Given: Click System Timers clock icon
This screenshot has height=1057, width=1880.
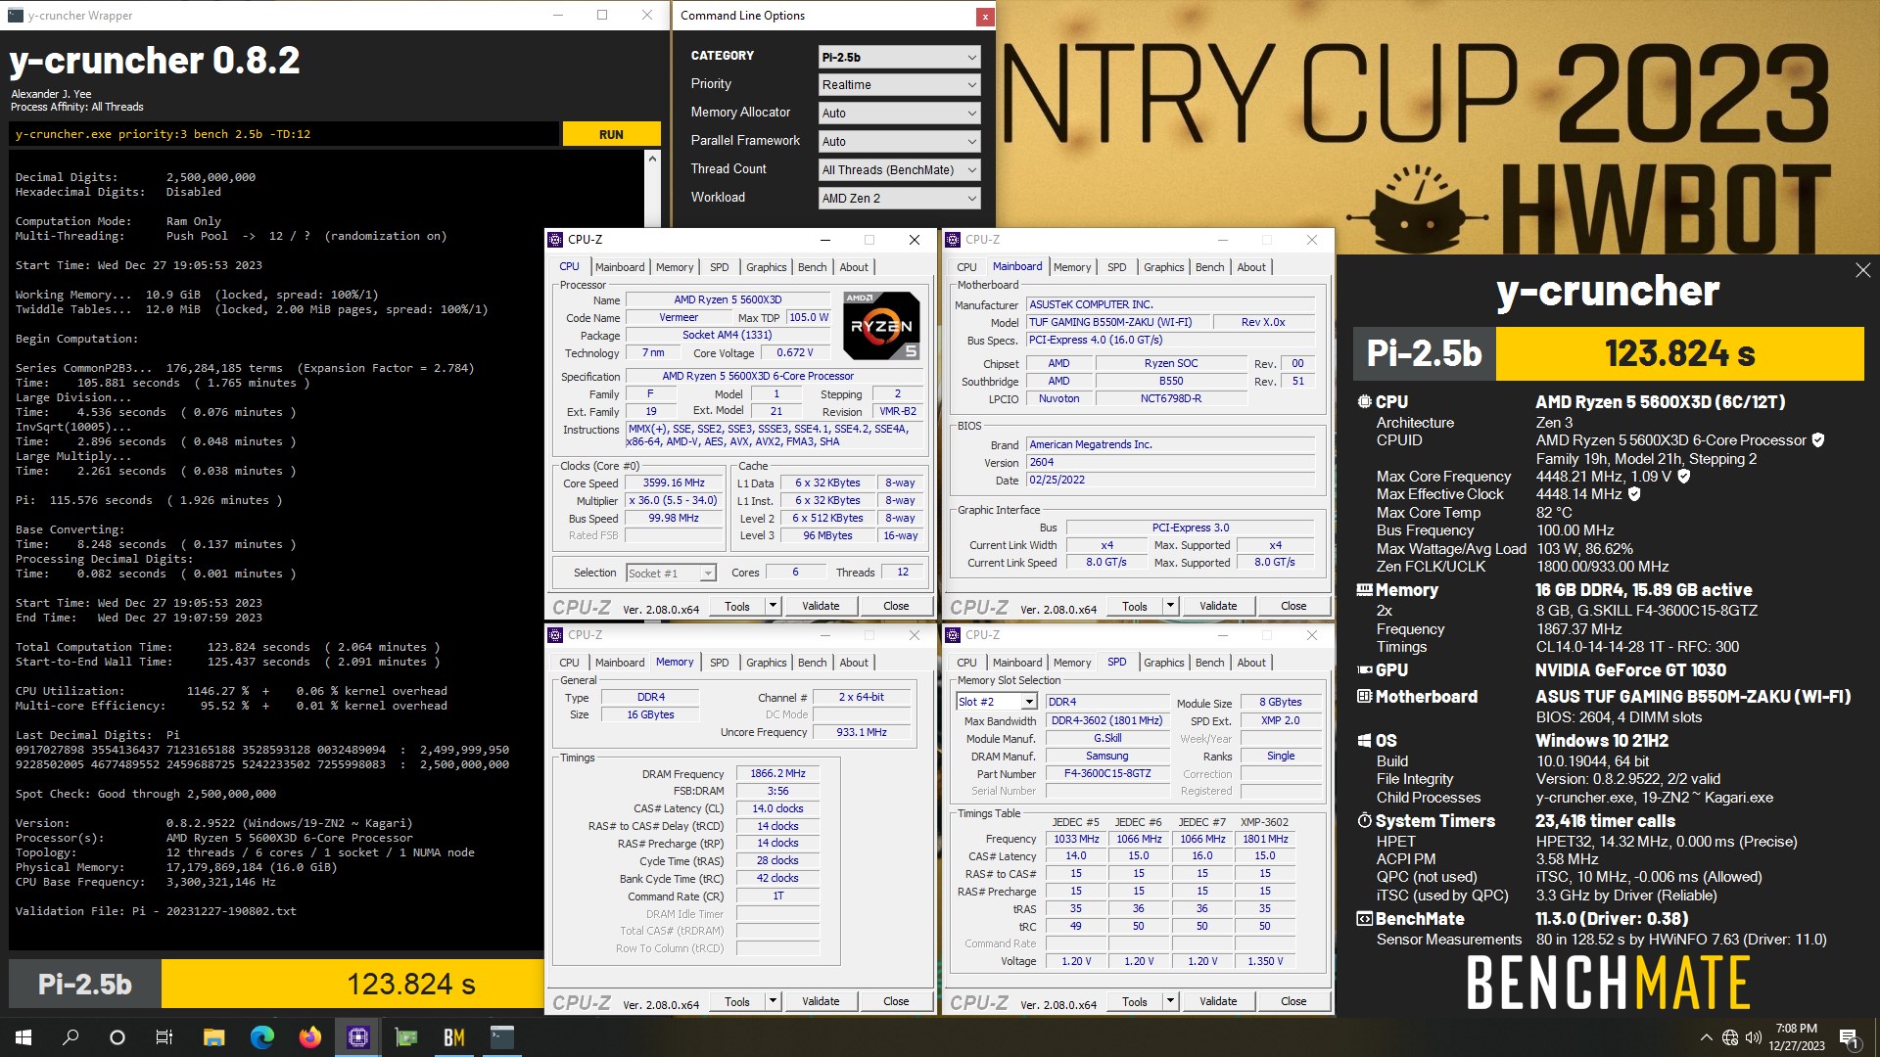Looking at the screenshot, I should click(1364, 821).
